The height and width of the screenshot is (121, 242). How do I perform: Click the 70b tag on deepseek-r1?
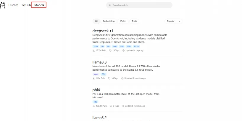129,47
